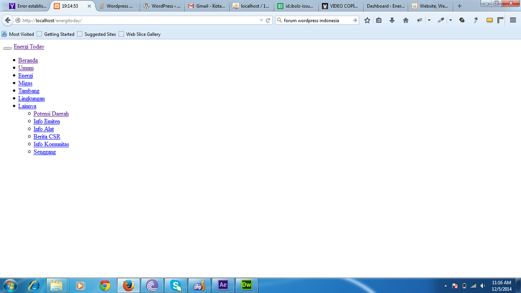Go to home page via house icon

[x=406, y=20]
